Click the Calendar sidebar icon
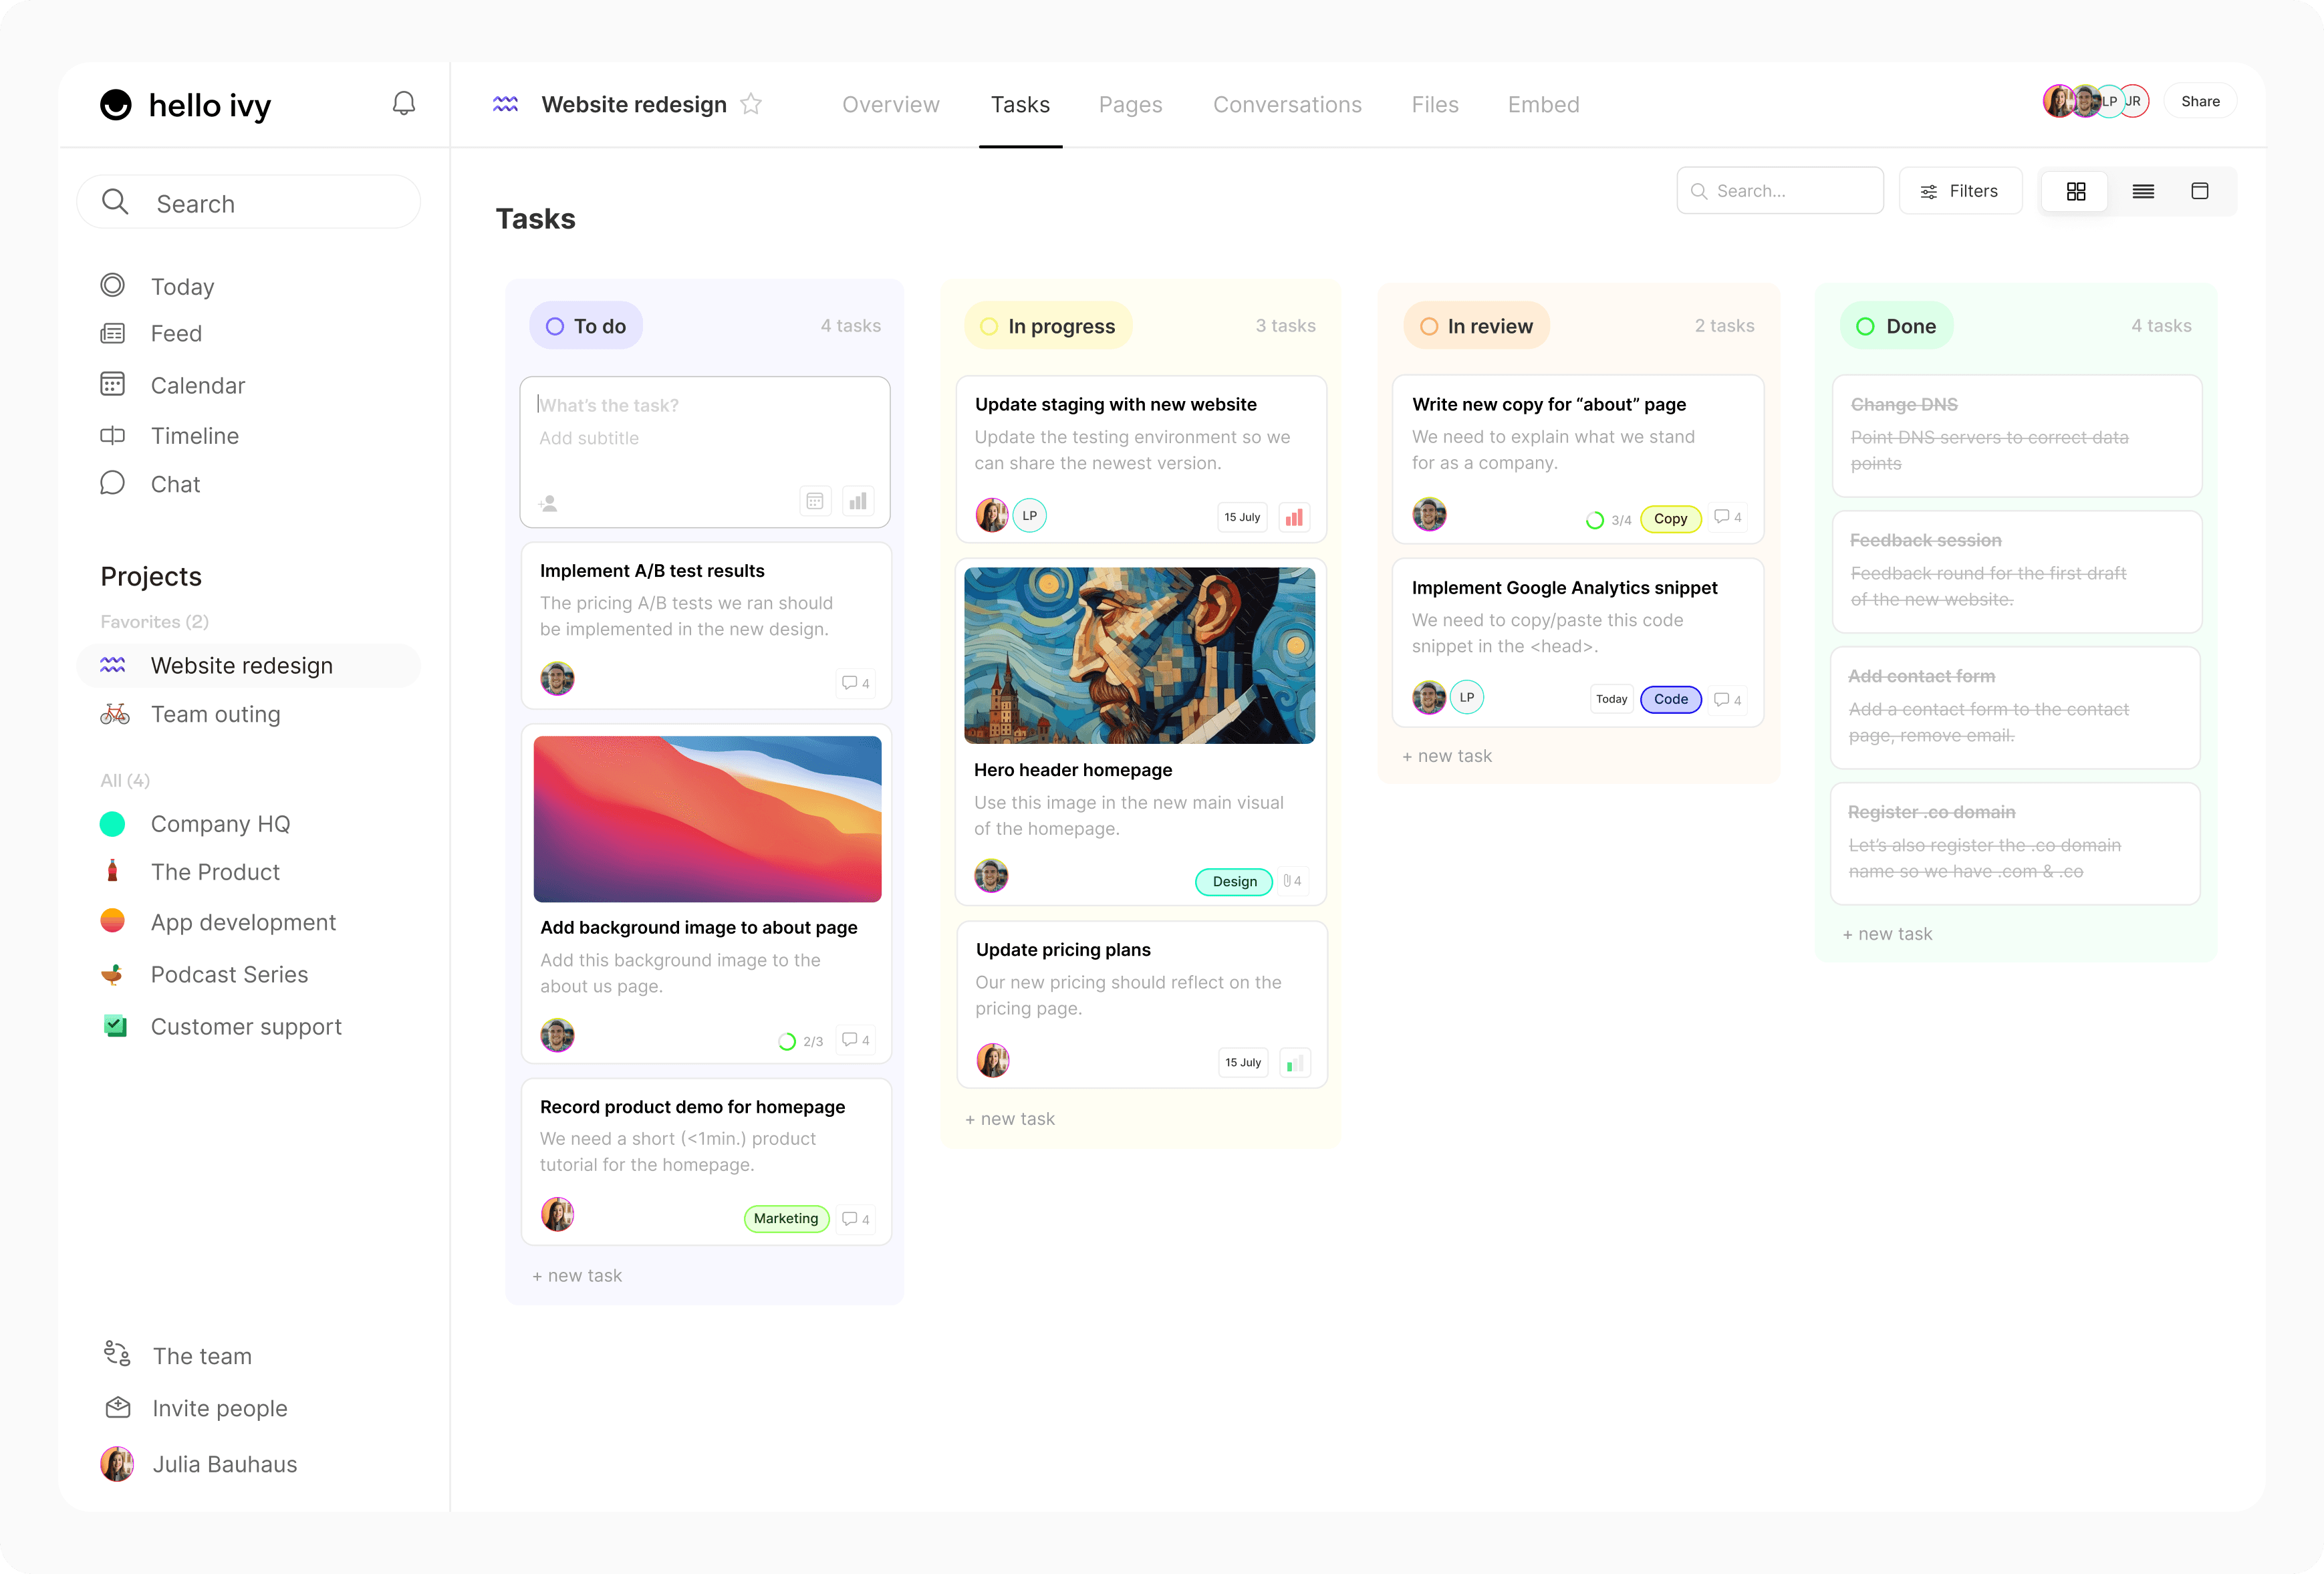 114,383
